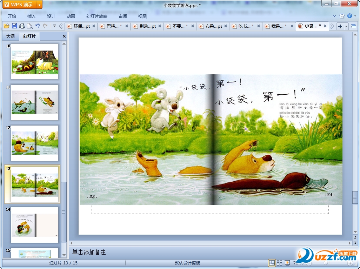This screenshot has width=360, height=269.
Task: Click the window arrangement icon after plus button
Action: (x=353, y=26)
